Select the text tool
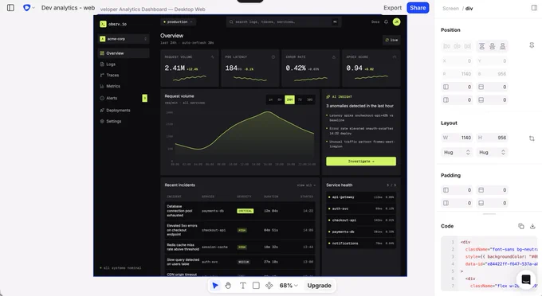Viewport: 542px width, 296px height. pos(243,286)
